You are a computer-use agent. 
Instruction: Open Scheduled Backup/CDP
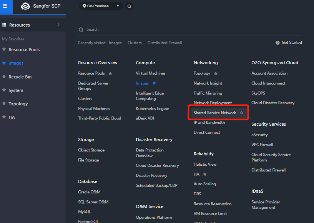(156, 186)
